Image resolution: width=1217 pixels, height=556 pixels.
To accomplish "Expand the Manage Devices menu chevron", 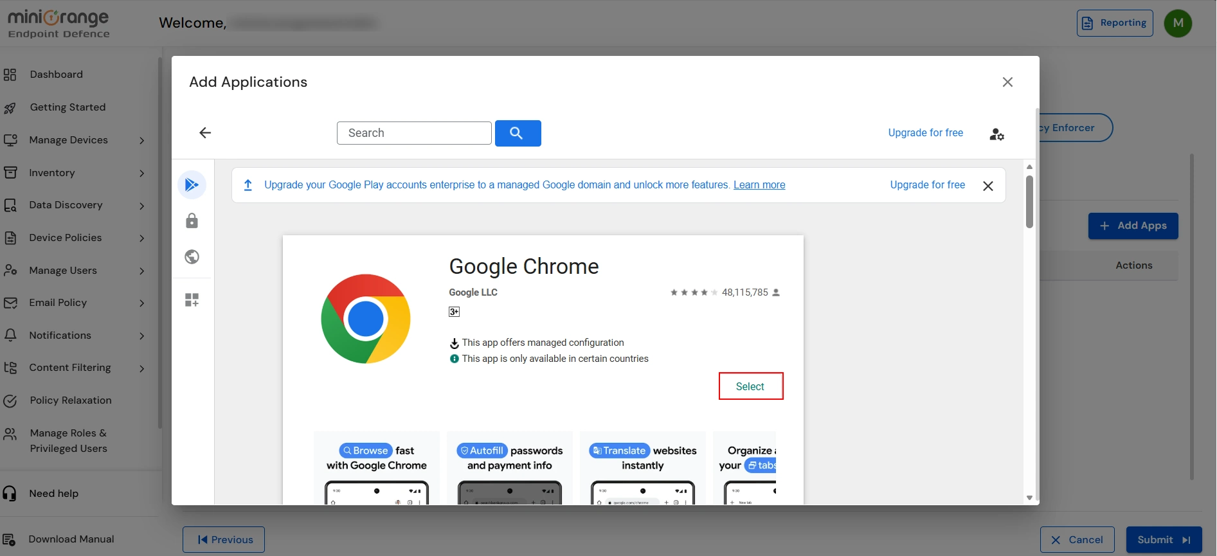I will click(x=141, y=141).
